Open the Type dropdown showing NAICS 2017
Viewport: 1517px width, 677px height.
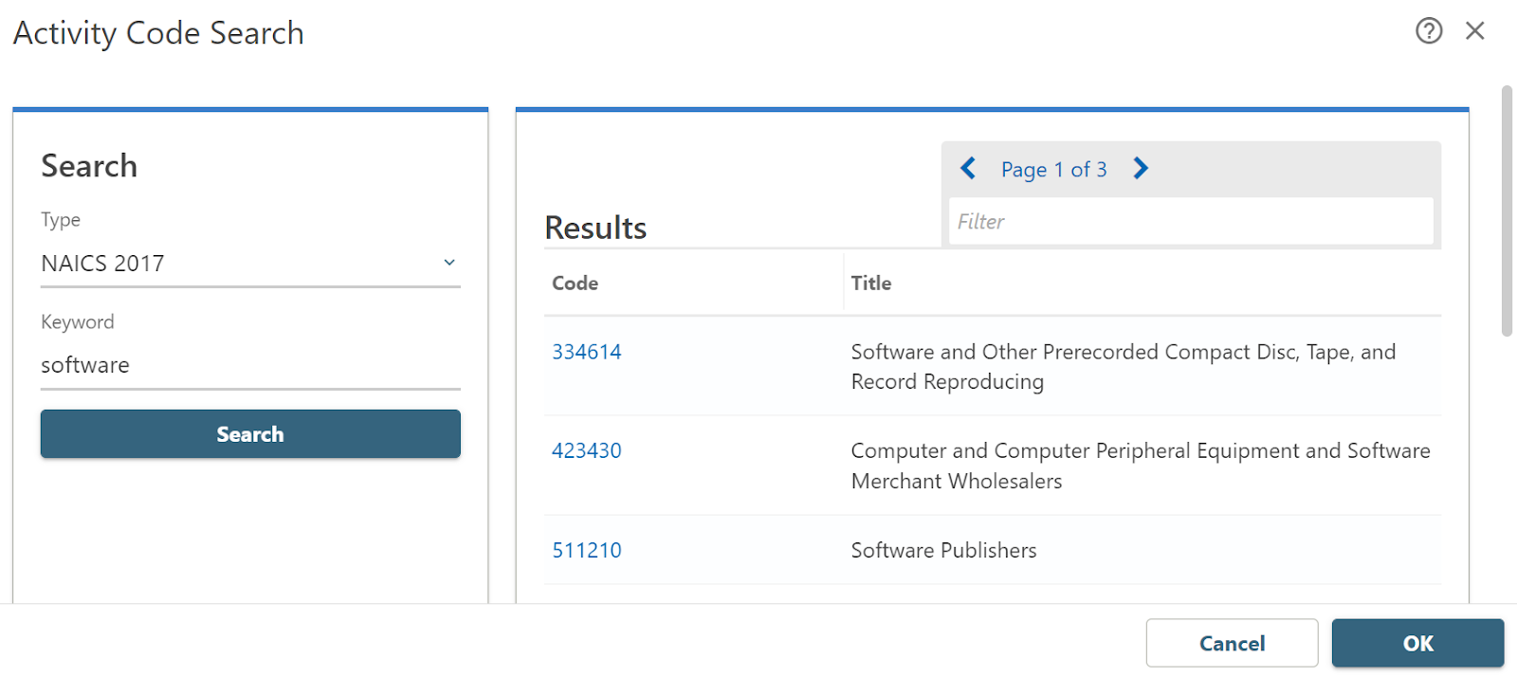(250, 264)
